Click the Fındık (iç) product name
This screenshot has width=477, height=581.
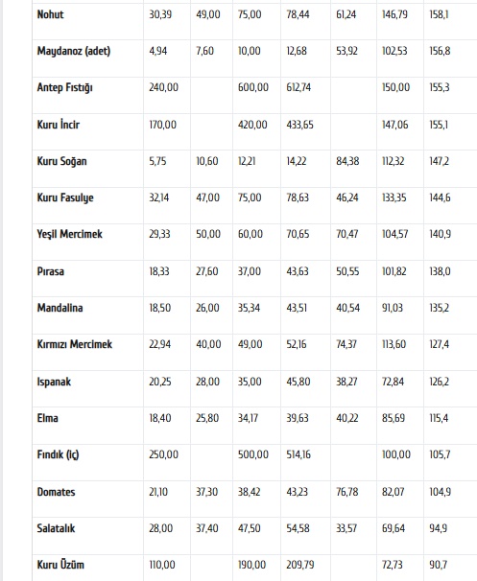[58, 454]
